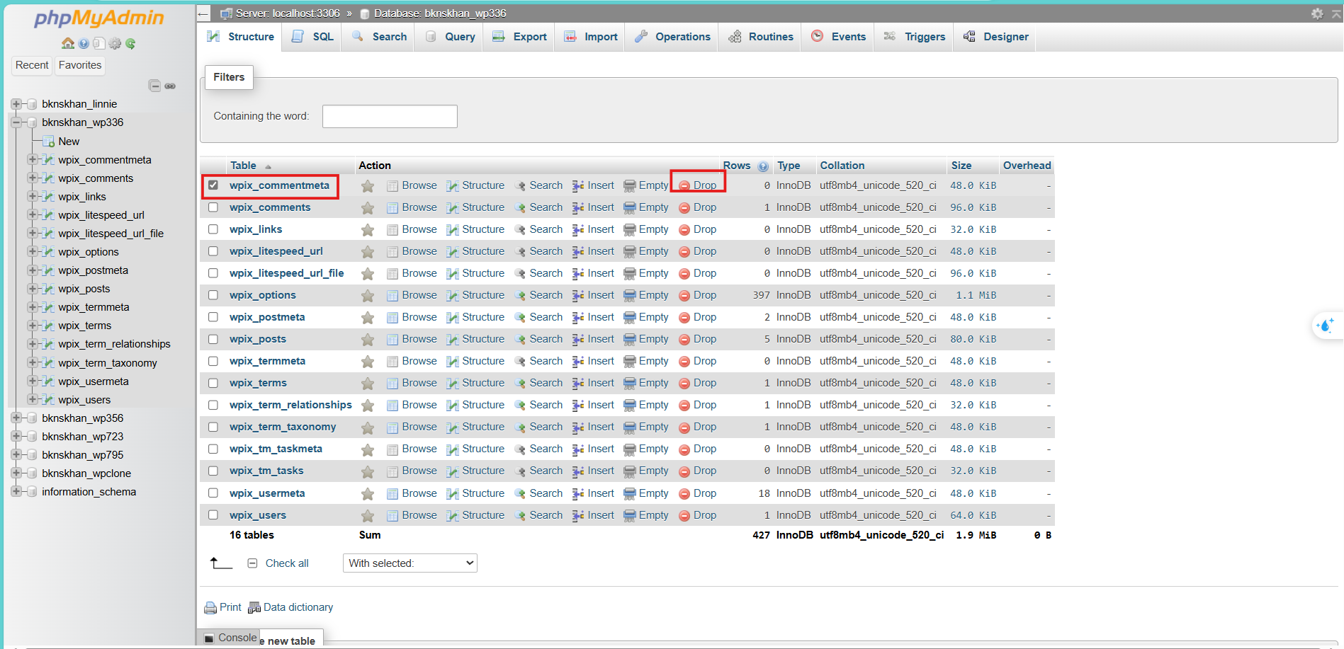Screen dimensions: 1344x649
Task: Drop the wpix_tm_tasks table
Action: [698, 471]
